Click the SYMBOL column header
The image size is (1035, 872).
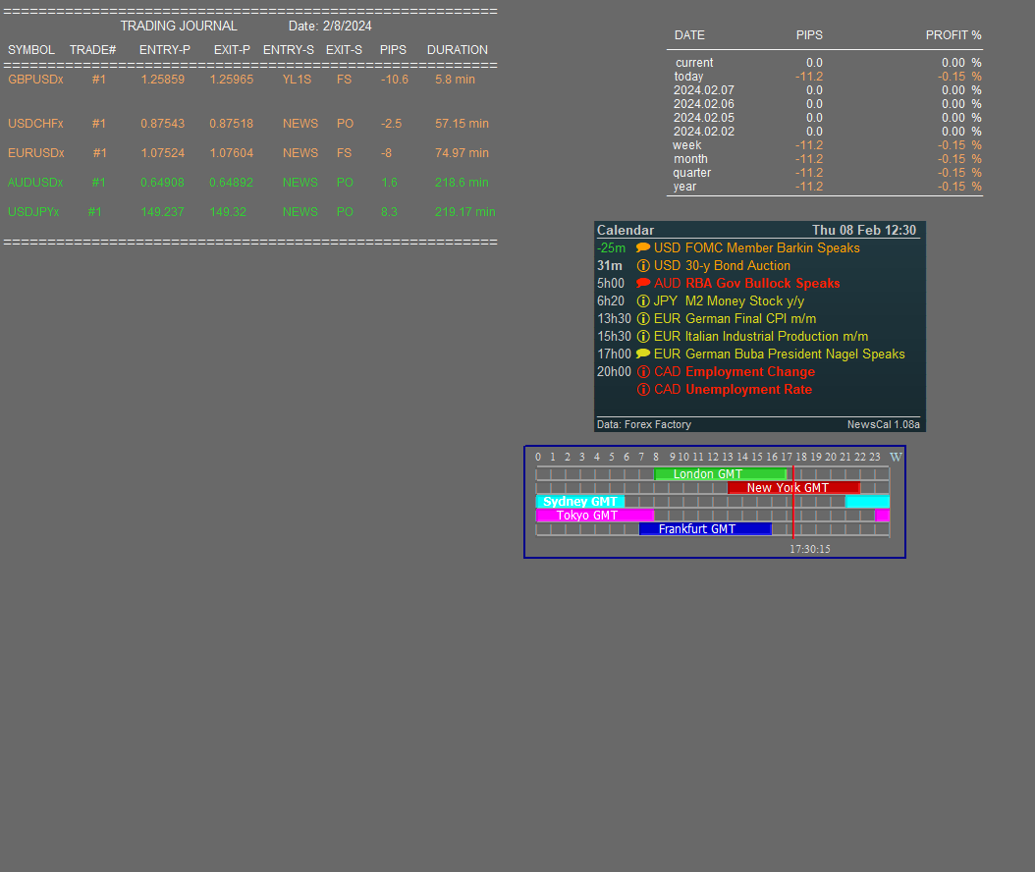[x=31, y=50]
